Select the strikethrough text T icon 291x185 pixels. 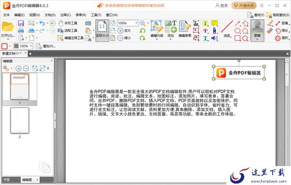[x=205, y=31]
